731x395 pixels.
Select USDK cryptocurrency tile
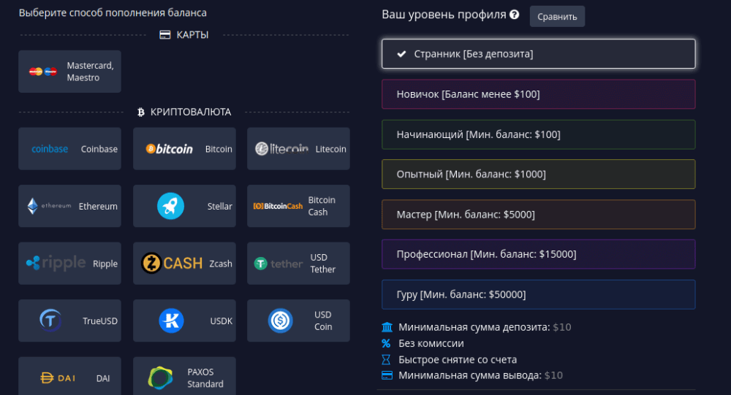[x=184, y=321]
